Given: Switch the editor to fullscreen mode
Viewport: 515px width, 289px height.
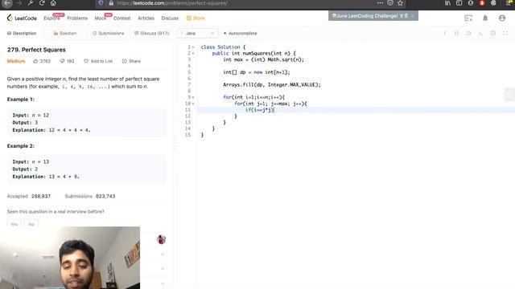Looking at the screenshot, I should coord(505,33).
